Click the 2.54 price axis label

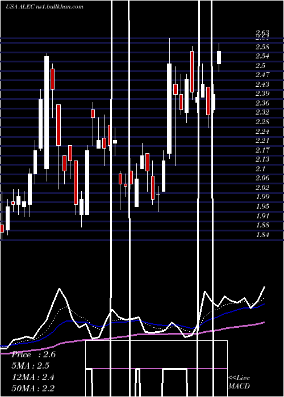pyautogui.click(x=262, y=56)
